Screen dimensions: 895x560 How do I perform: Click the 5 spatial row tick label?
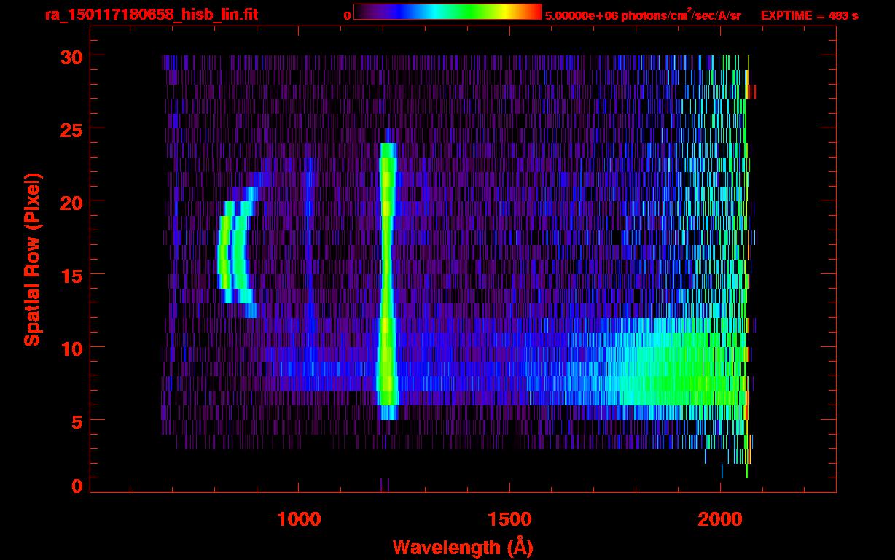(77, 421)
